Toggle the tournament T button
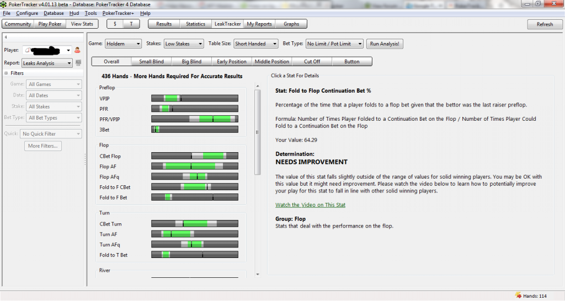 pyautogui.click(x=131, y=24)
